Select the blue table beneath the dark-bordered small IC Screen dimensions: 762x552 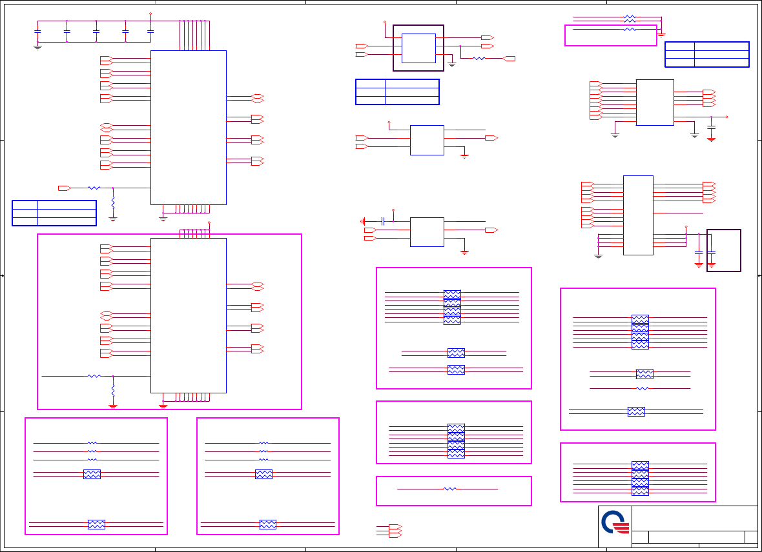397,92
